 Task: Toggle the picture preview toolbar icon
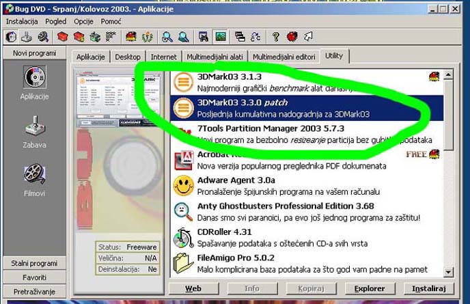coord(220,37)
